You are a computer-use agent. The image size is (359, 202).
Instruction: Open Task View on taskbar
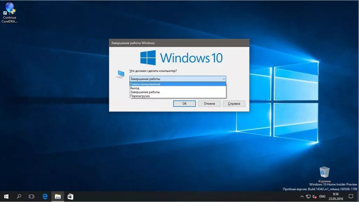pyautogui.click(x=32, y=196)
